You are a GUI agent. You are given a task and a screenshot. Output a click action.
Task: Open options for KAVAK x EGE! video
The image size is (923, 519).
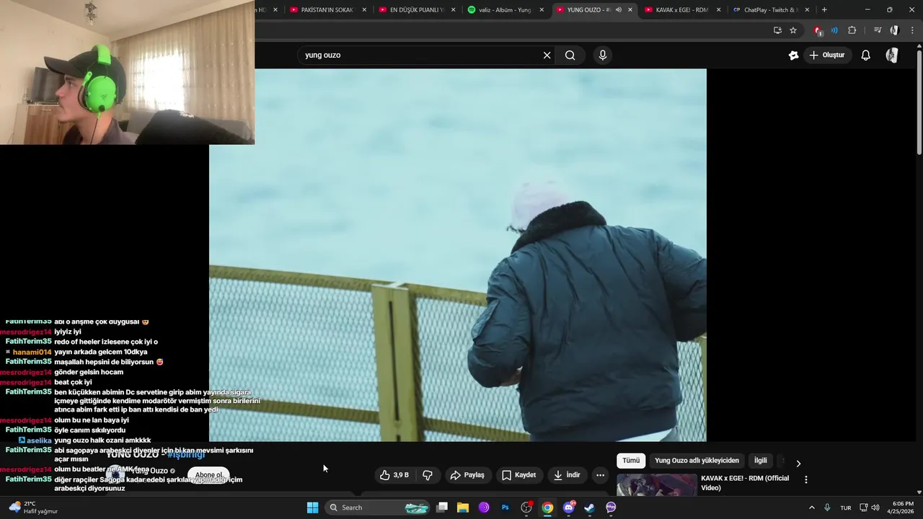pos(806,479)
